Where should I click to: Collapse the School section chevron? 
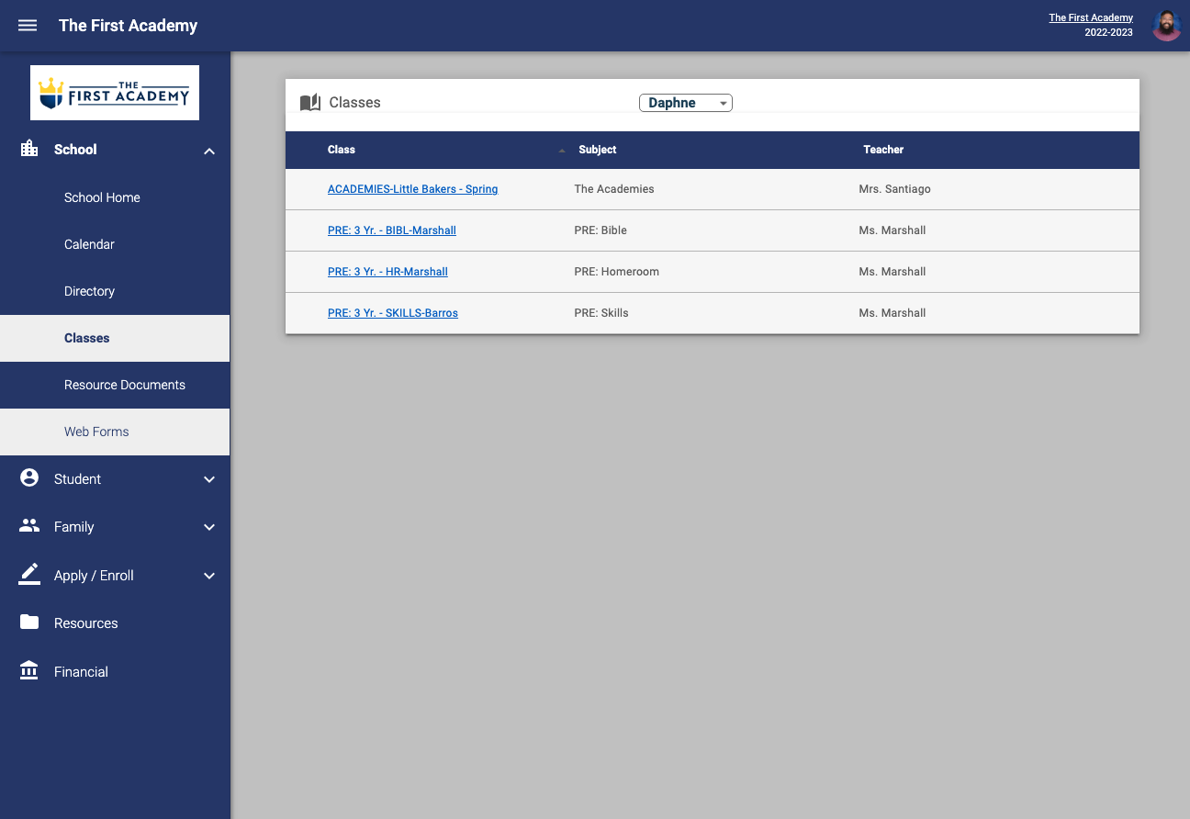click(209, 151)
